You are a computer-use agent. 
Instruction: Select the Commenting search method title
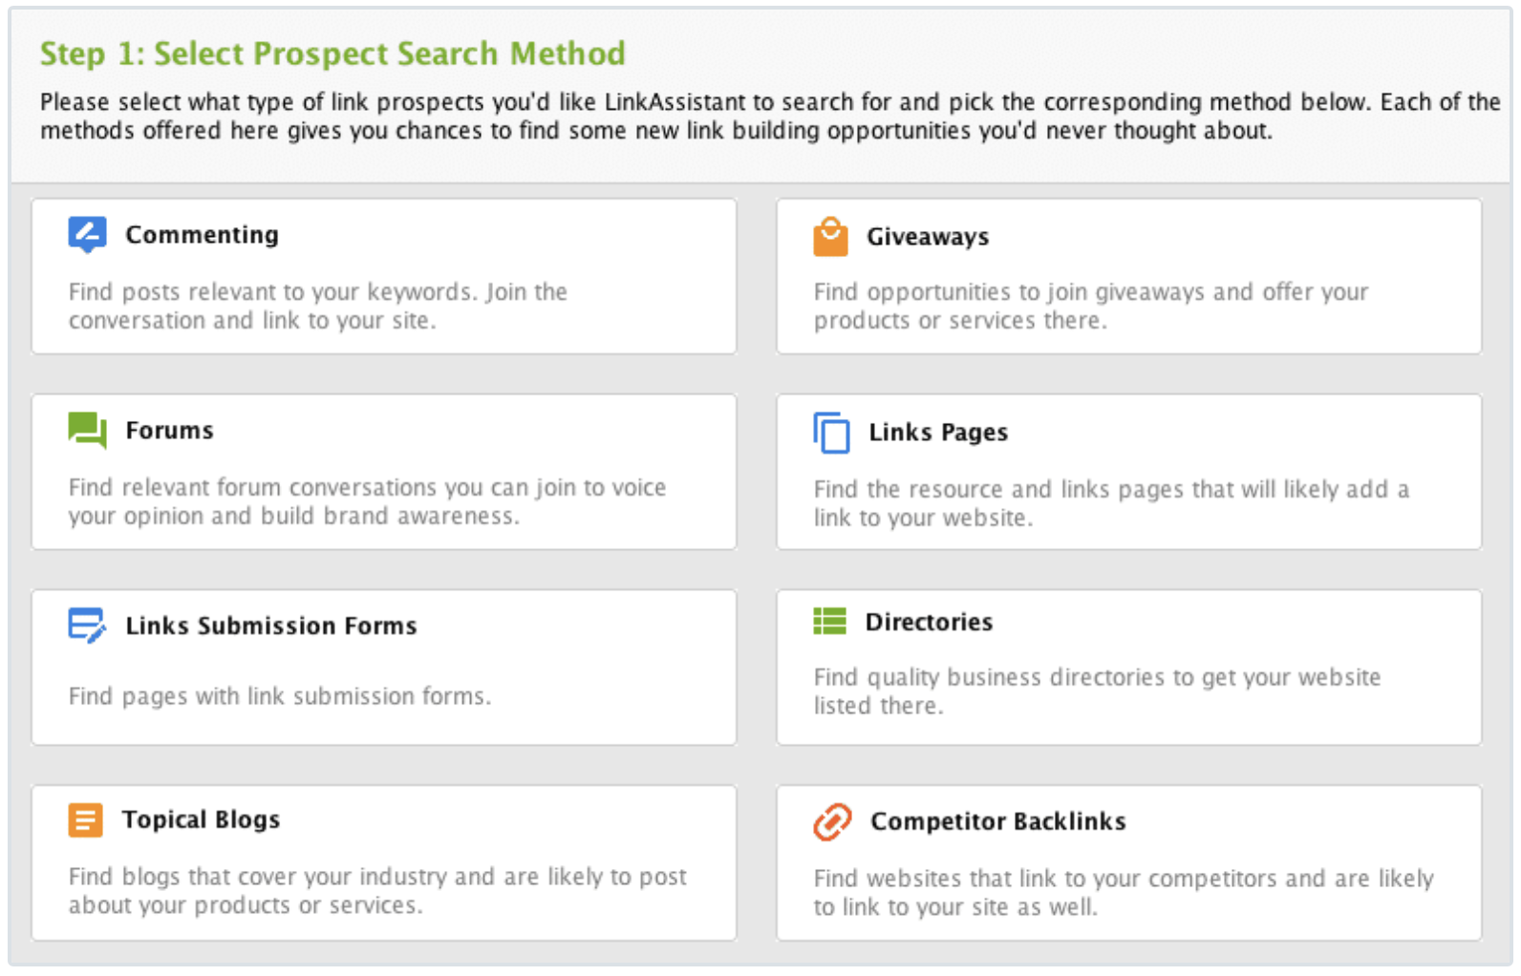point(202,235)
